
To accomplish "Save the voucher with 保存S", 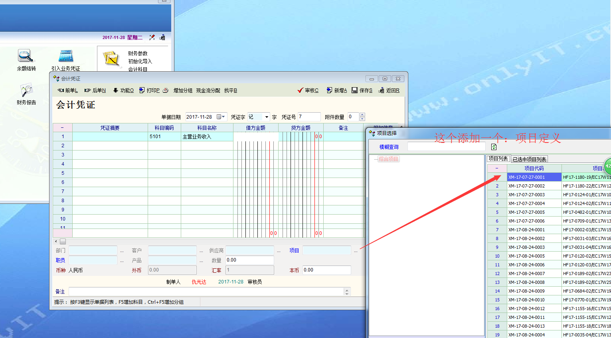I will click(362, 90).
